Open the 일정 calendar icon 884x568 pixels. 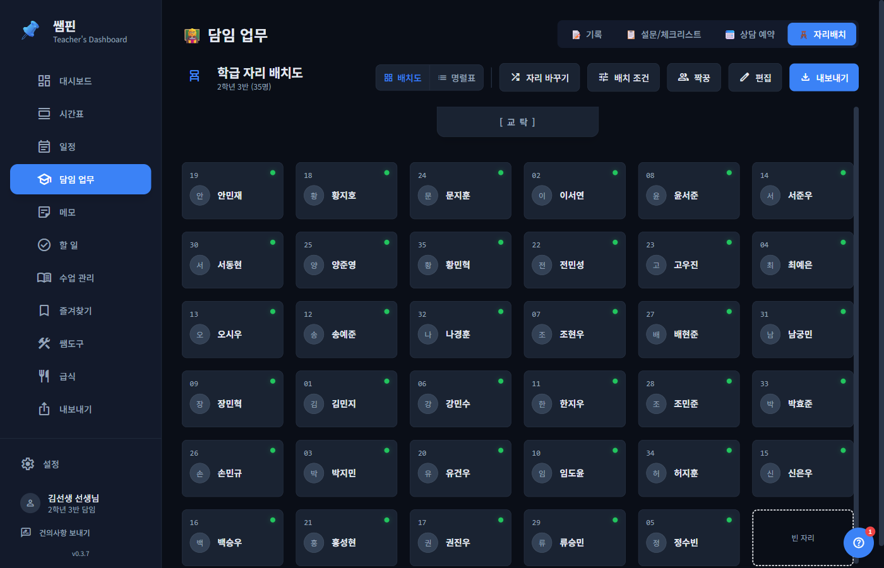point(44,146)
